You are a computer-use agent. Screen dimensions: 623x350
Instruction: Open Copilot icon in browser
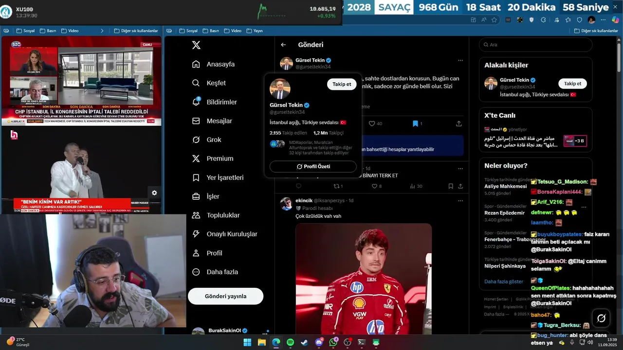pos(615,20)
